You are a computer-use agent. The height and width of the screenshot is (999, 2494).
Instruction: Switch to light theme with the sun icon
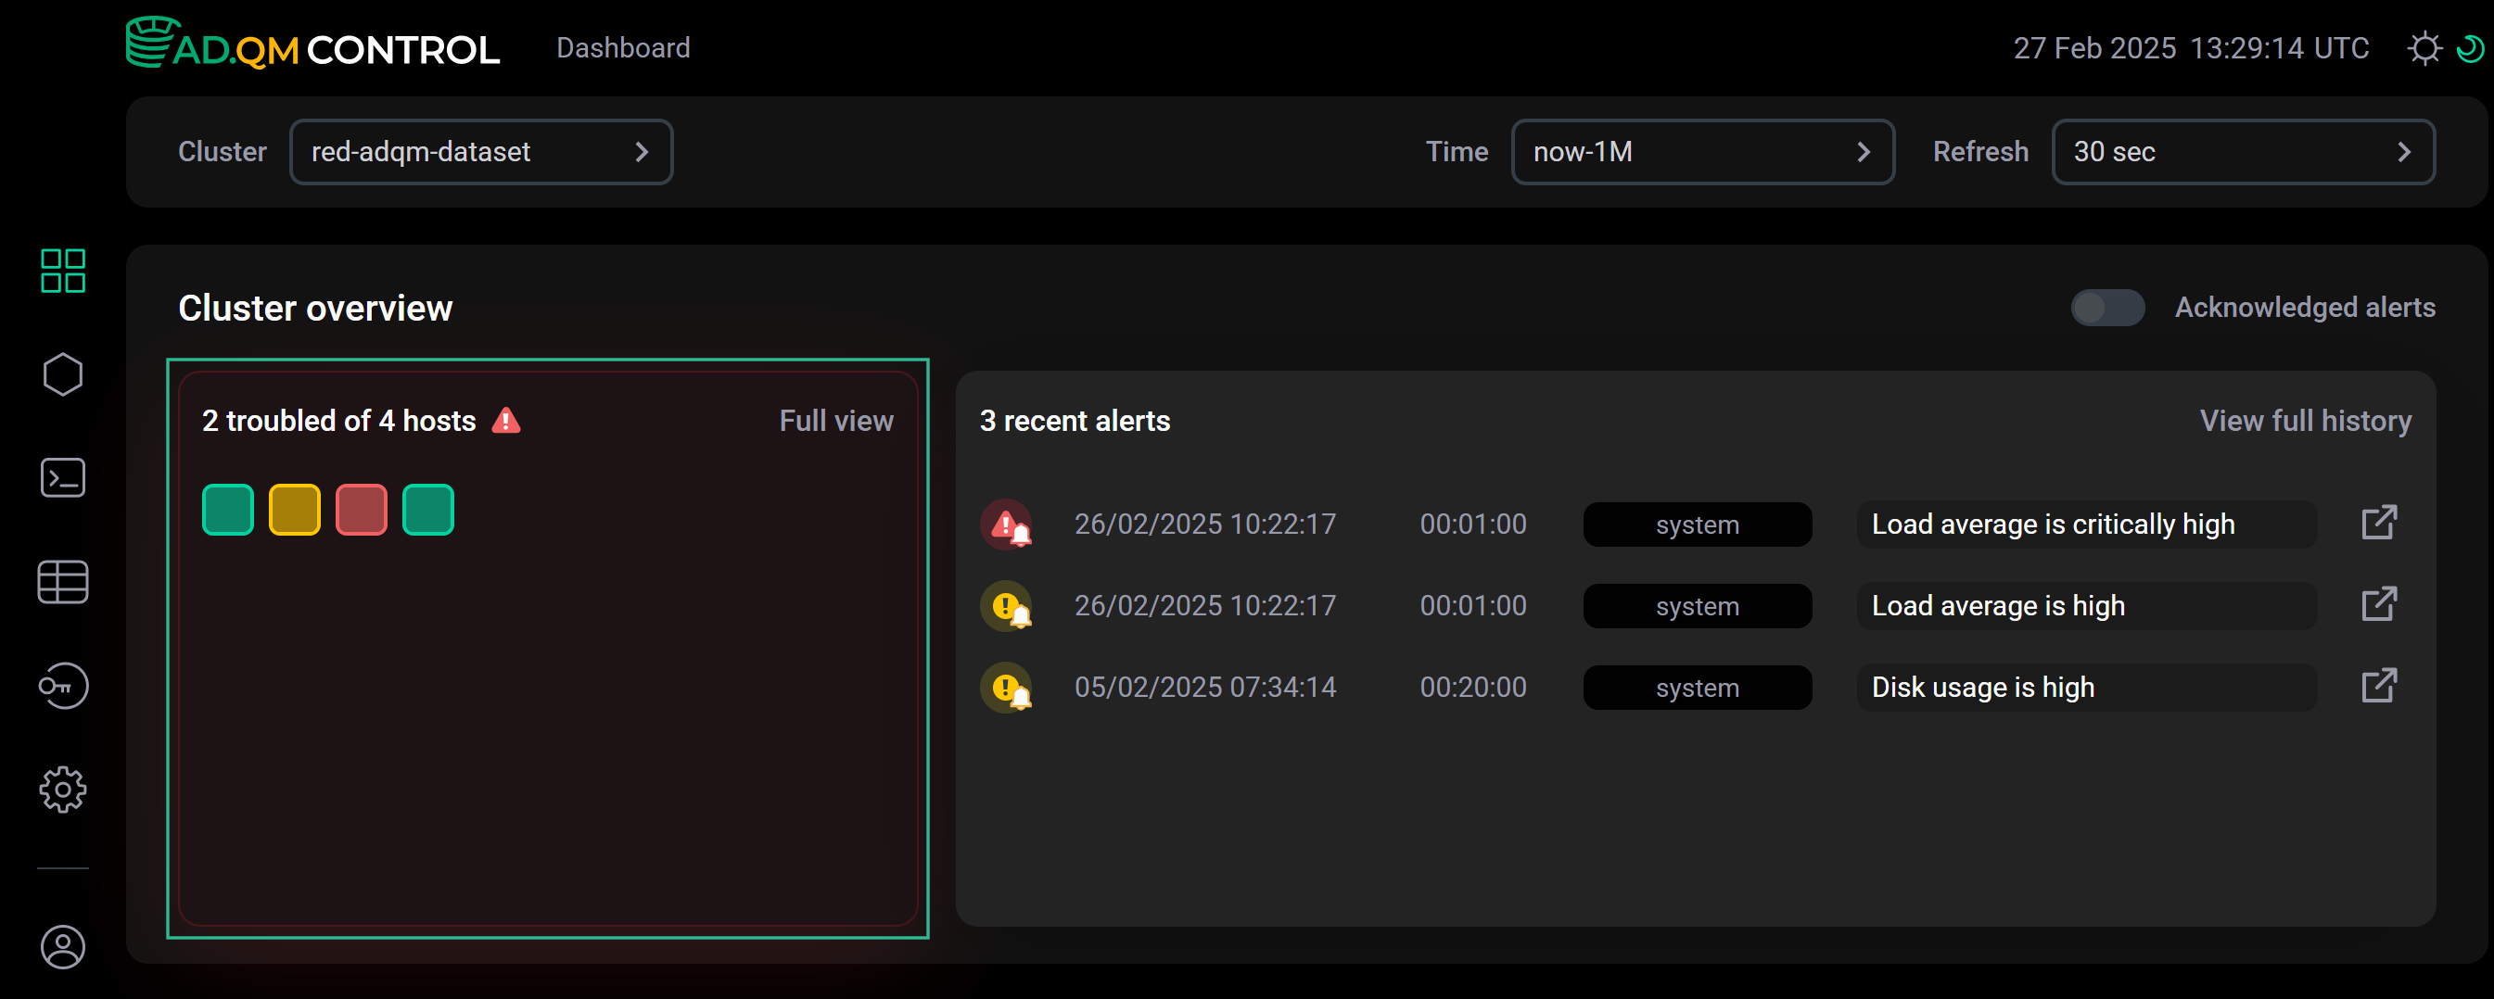[2424, 47]
